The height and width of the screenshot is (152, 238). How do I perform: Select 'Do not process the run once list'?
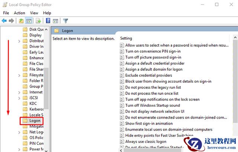coord(149,93)
